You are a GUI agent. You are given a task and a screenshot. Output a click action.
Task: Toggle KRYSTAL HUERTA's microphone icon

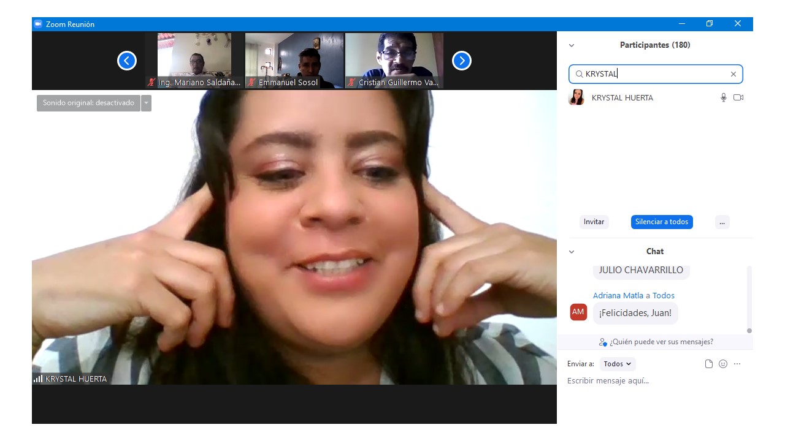pos(724,97)
